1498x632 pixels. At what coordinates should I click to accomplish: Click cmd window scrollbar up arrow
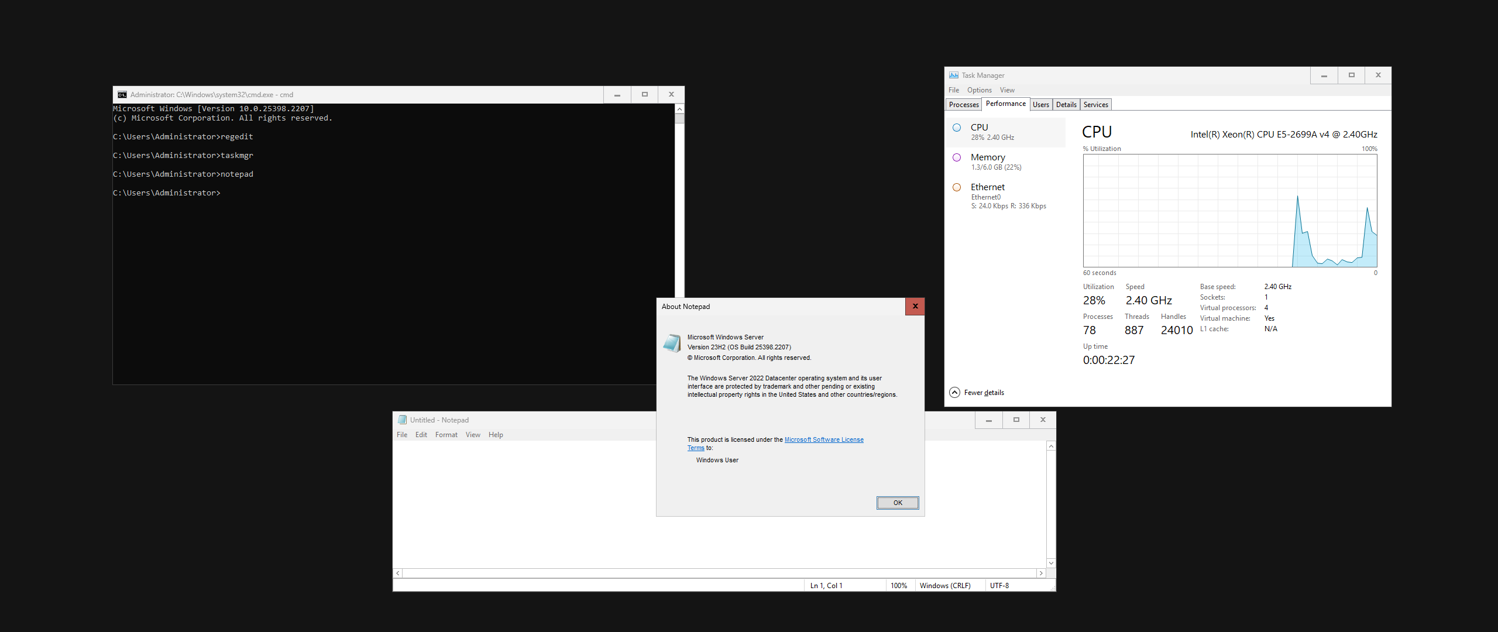(x=679, y=109)
